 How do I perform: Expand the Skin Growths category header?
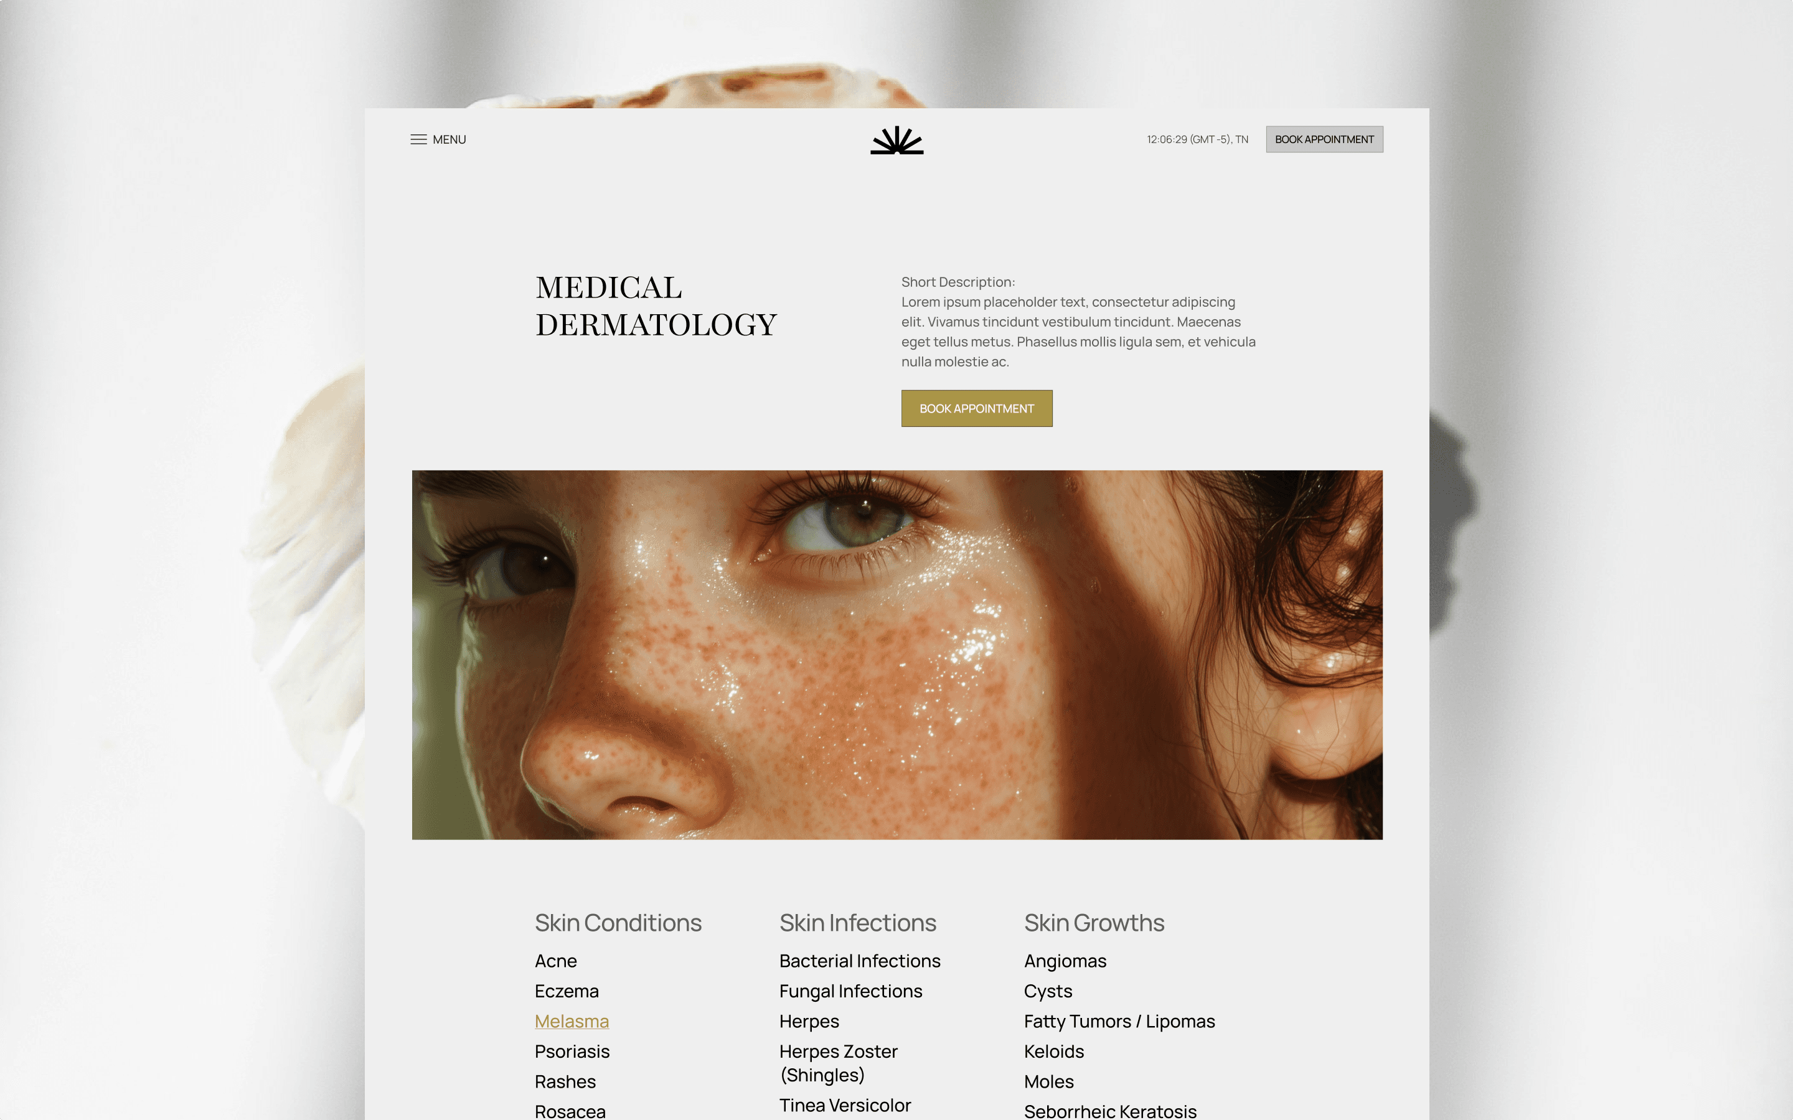point(1094,922)
